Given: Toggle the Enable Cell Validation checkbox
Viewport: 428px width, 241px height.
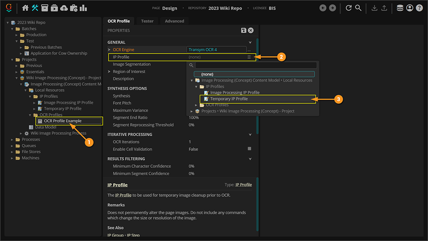Looking at the screenshot, I should (x=250, y=149).
